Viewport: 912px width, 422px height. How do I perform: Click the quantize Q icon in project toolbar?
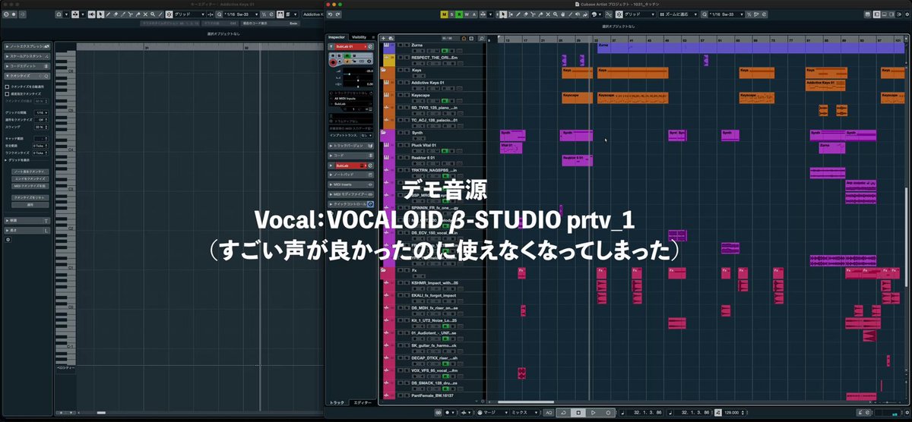tap(705, 14)
